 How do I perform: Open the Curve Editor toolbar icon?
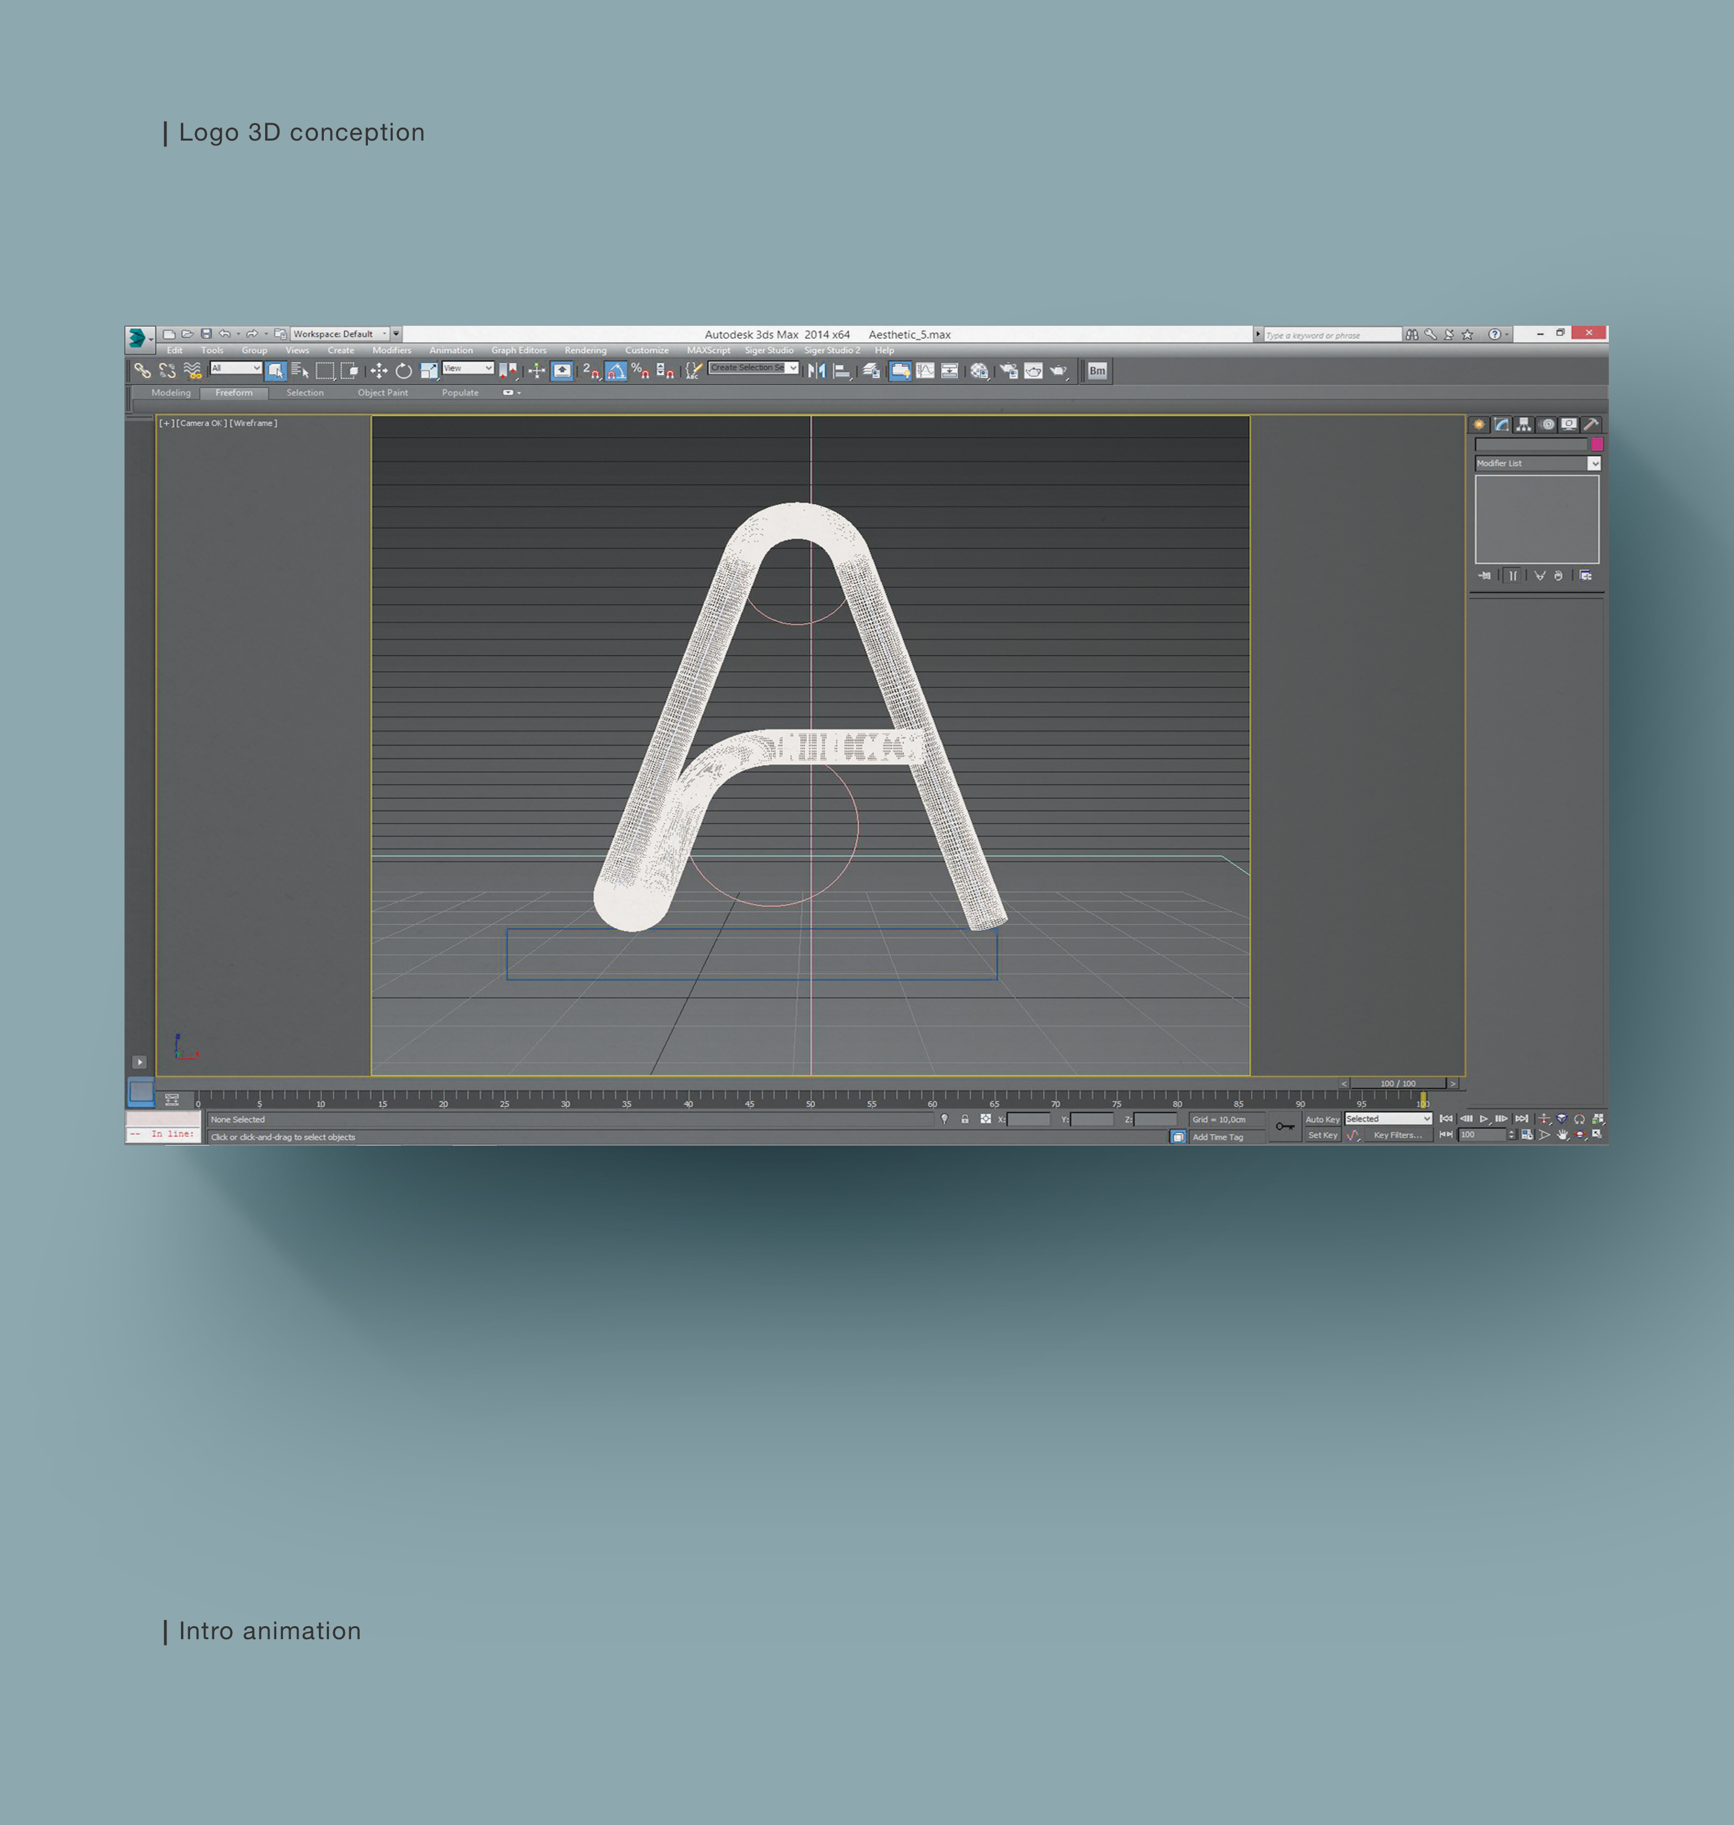[x=925, y=372]
